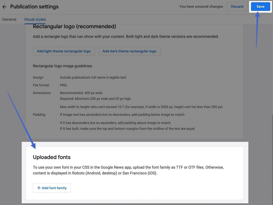The width and height of the screenshot is (273, 205).
Task: Click the Uploaded fonts card
Action: pyautogui.click(x=135, y=172)
